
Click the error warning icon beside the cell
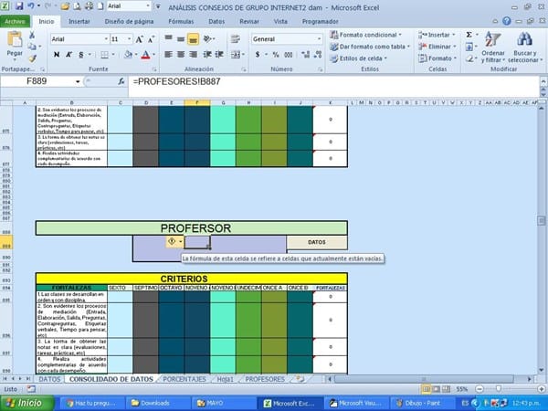click(173, 242)
